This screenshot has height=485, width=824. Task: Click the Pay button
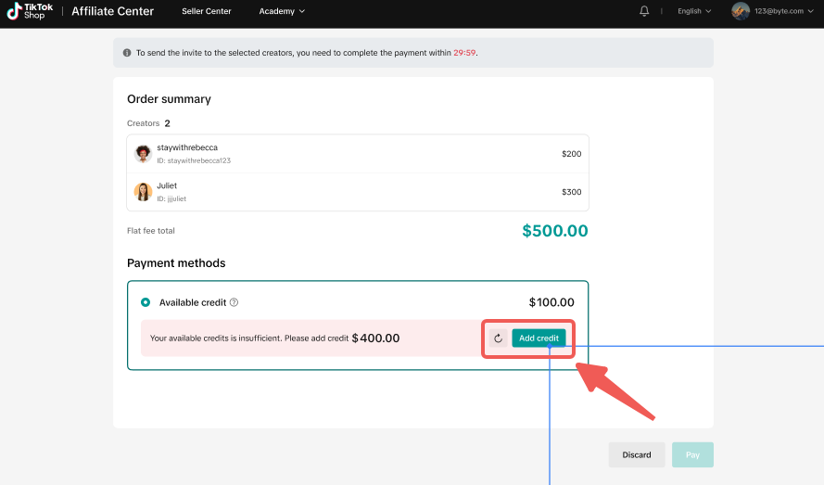[692, 454]
